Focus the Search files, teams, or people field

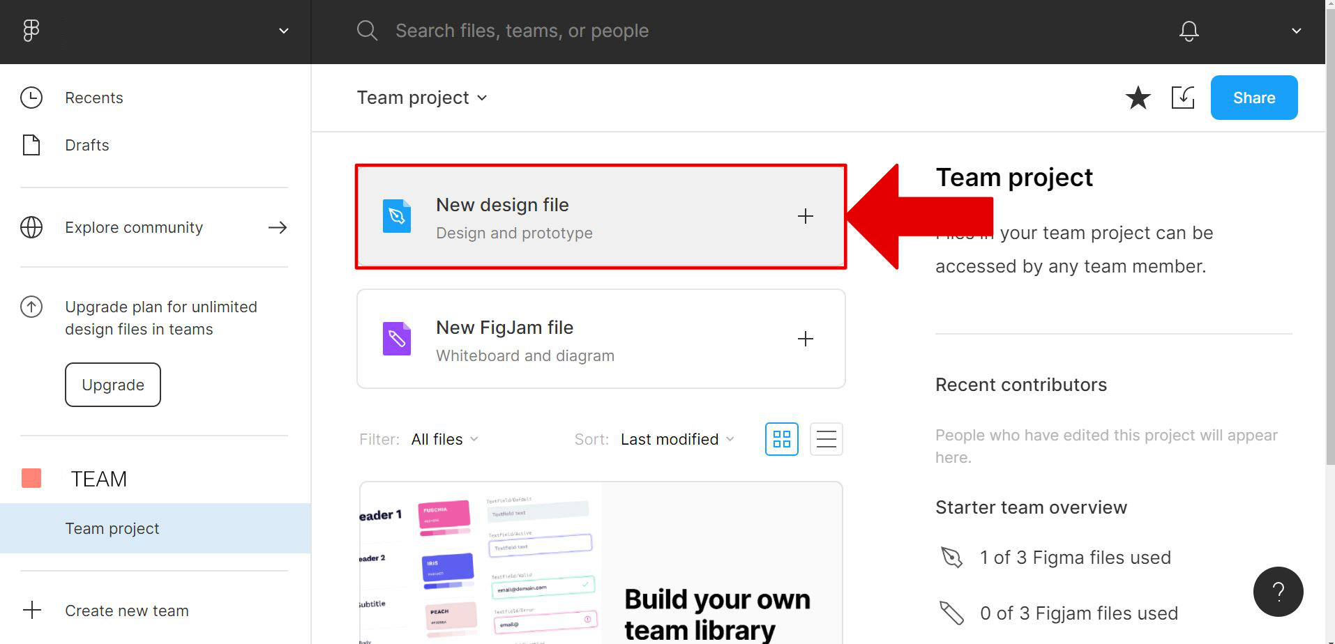[522, 31]
